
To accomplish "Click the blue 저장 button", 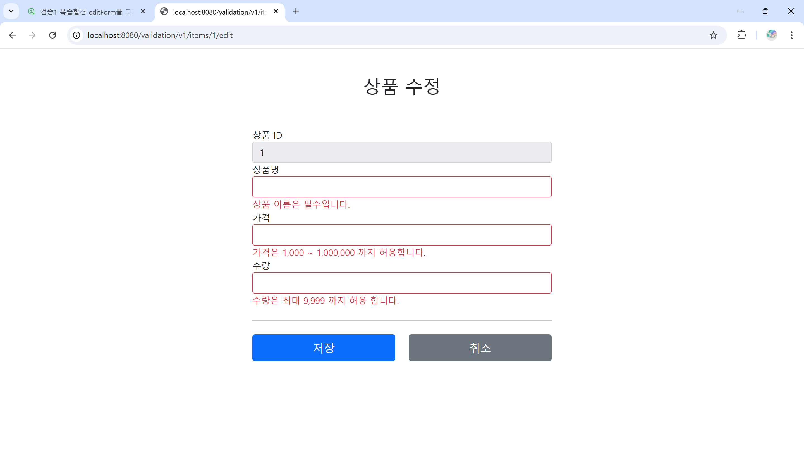I will [x=324, y=348].
